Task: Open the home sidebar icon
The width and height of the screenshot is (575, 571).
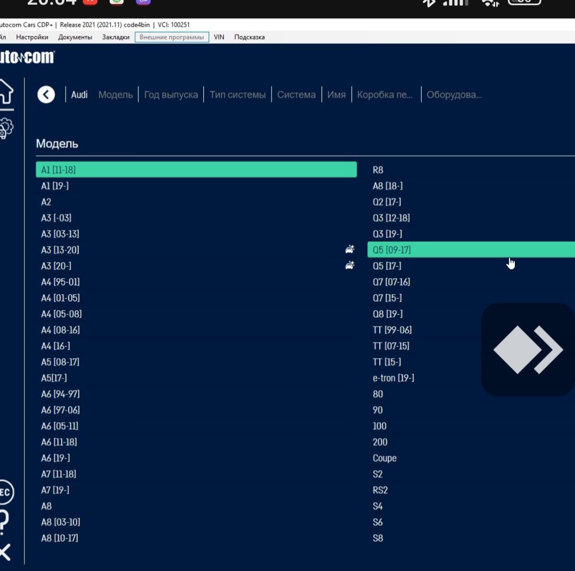Action: 6,92
